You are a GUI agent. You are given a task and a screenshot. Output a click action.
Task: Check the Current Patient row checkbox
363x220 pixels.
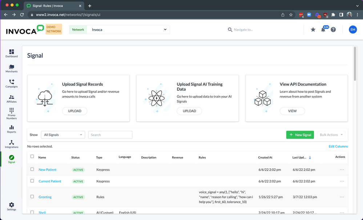[x=32, y=181]
